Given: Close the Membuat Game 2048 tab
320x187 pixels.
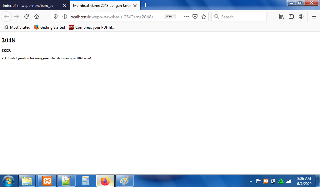Looking at the screenshot, I should point(135,6).
